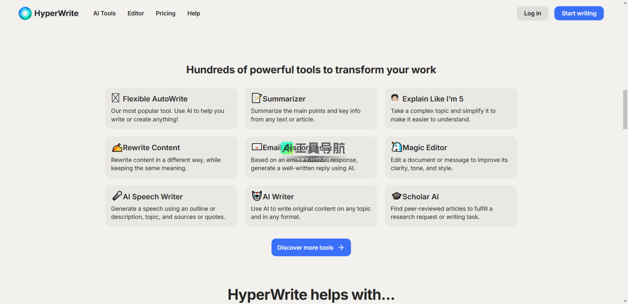
Task: Open the Pricing page
Action: (x=165, y=13)
